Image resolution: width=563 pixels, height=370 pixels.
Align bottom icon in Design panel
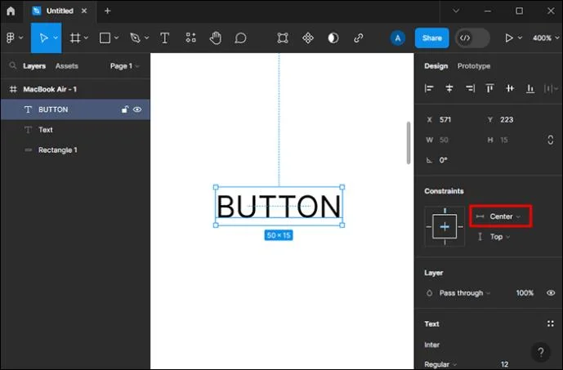(530, 88)
